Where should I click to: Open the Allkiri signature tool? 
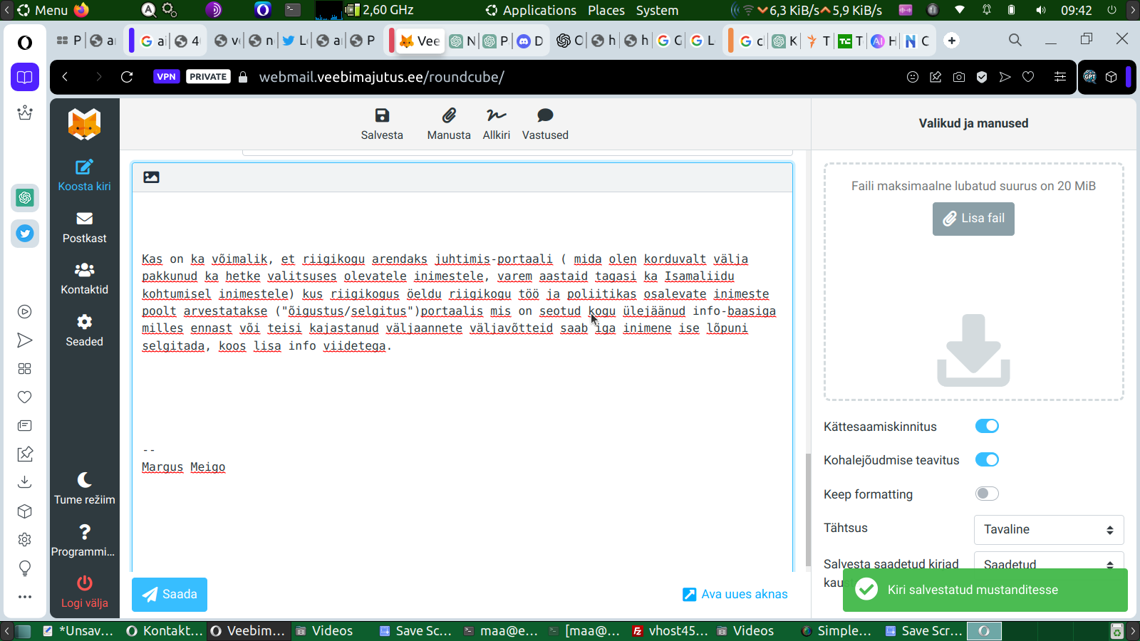(x=497, y=123)
